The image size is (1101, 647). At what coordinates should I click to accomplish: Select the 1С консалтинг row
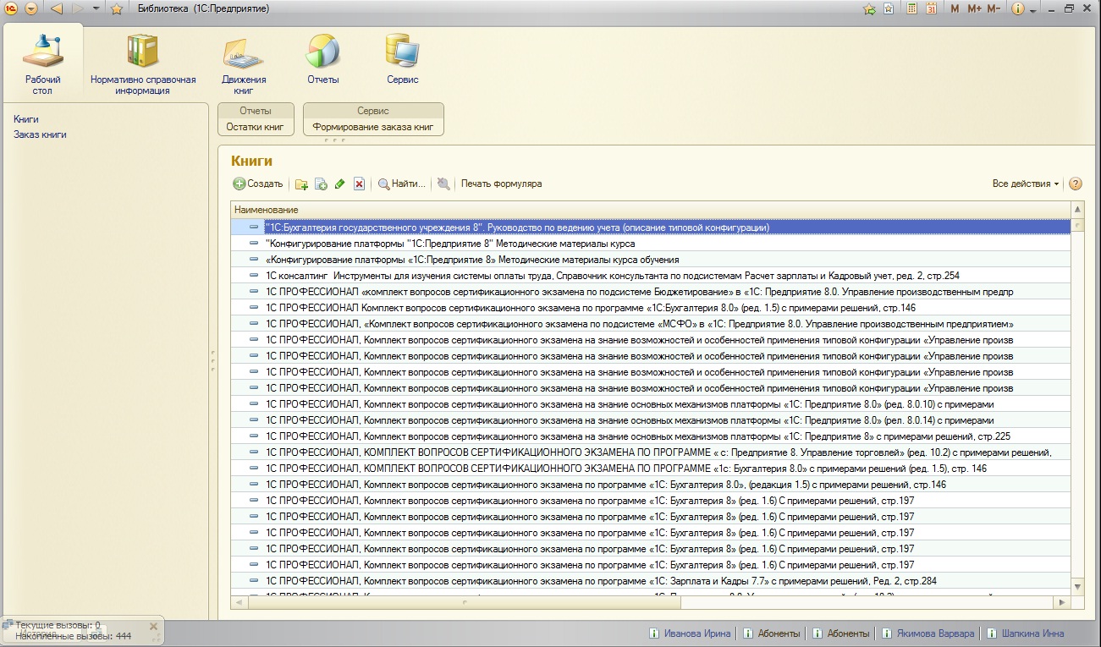[x=651, y=276]
